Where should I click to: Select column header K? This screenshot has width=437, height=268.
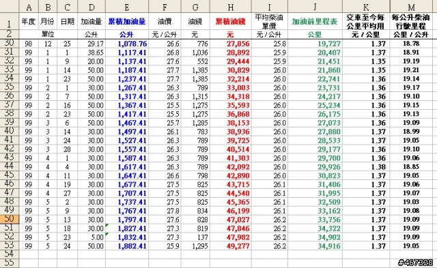click(x=366, y=7)
